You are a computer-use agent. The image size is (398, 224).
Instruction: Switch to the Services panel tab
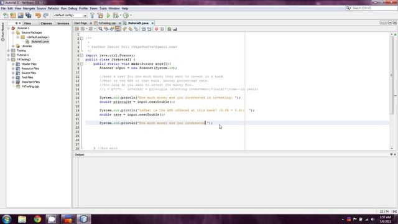pyautogui.click(x=63, y=24)
